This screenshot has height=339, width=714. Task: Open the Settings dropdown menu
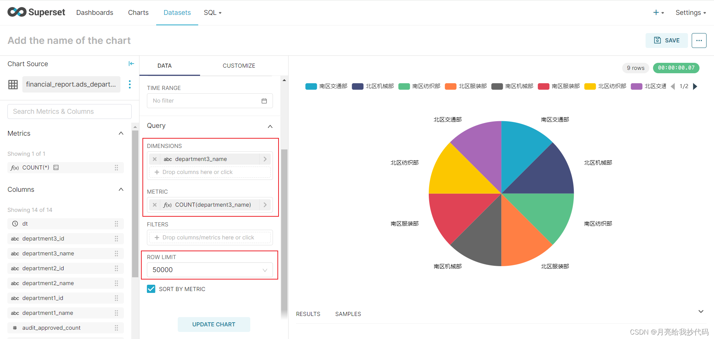(x=691, y=13)
